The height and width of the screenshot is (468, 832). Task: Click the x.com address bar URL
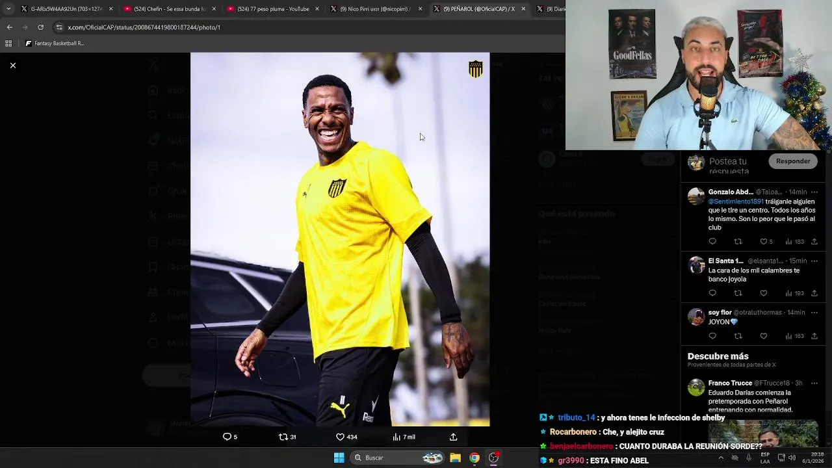click(144, 27)
